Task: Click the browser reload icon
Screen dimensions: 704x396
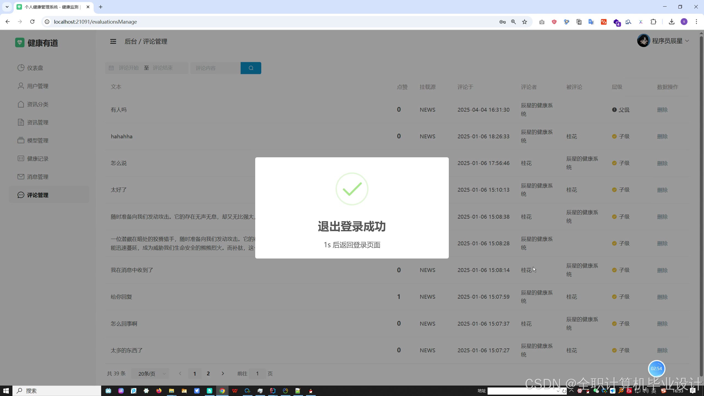Action: (32, 22)
